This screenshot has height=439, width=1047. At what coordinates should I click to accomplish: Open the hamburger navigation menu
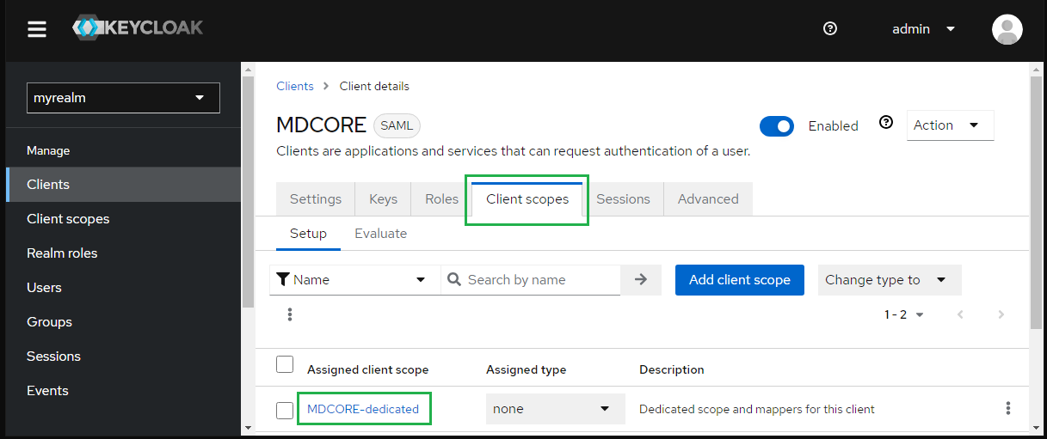point(36,29)
